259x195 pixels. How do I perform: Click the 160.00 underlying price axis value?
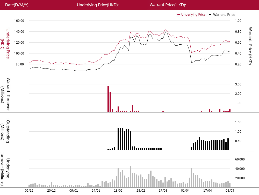[19, 21]
